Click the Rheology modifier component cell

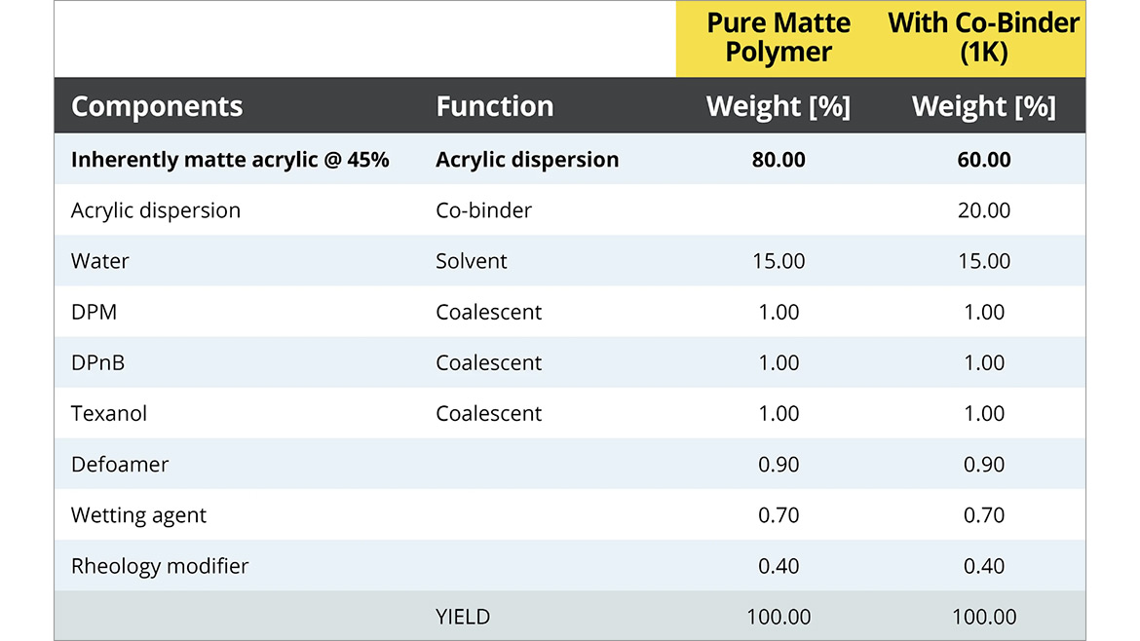point(160,566)
